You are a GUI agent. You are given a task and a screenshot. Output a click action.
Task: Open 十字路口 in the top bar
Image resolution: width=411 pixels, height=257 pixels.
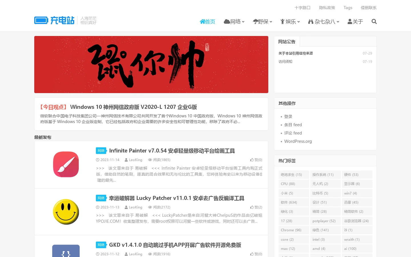click(303, 8)
